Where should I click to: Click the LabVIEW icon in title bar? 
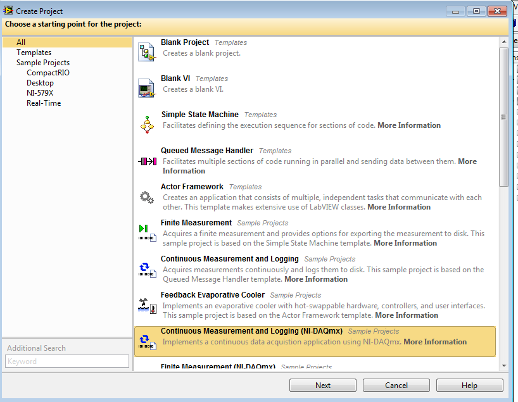coord(8,11)
